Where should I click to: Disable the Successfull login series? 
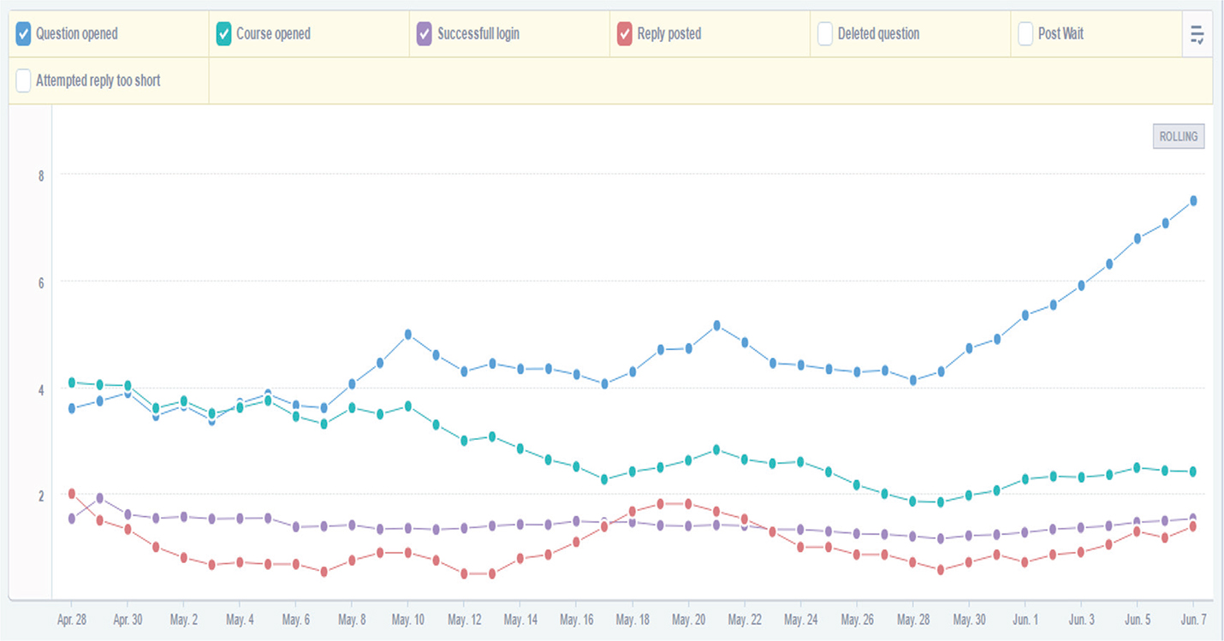pyautogui.click(x=424, y=34)
